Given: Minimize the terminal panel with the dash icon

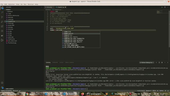Looking at the screenshot, I should point(165,62).
